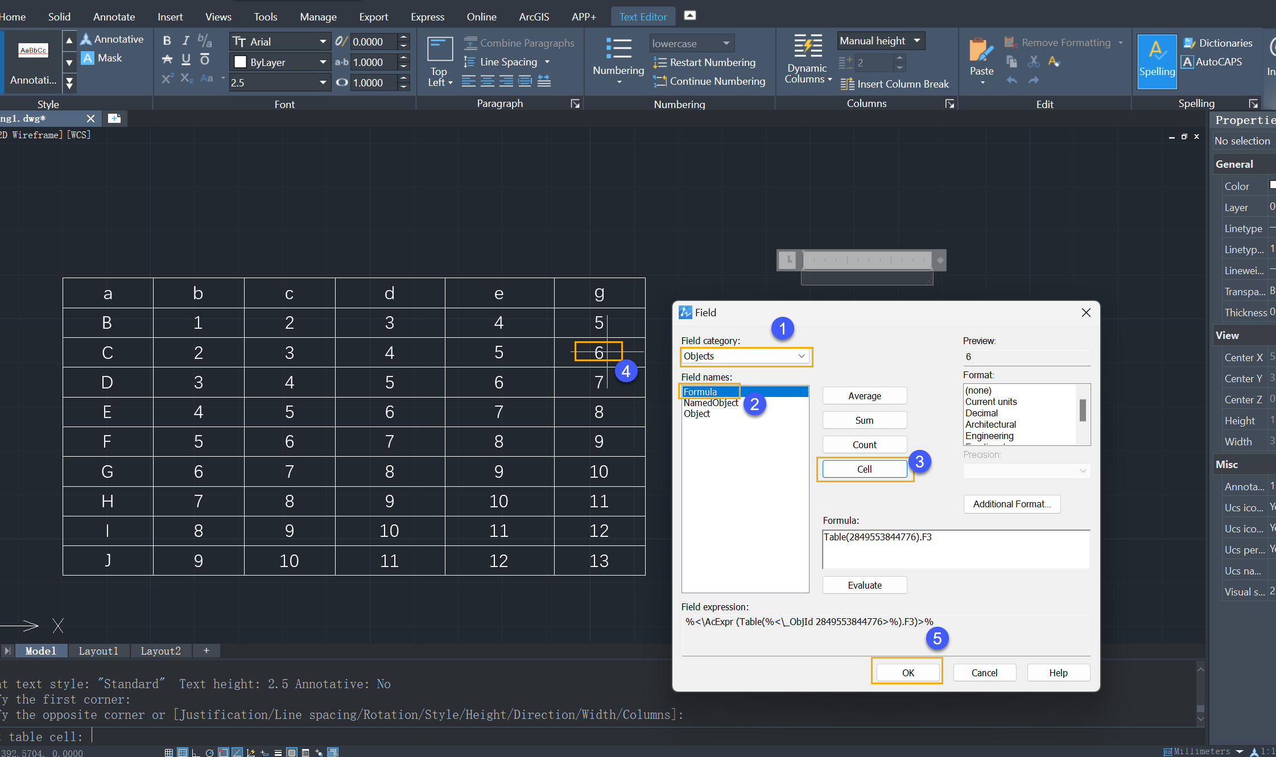Viewport: 1276px width, 757px height.
Task: Click Continue Numbering
Action: click(x=709, y=81)
